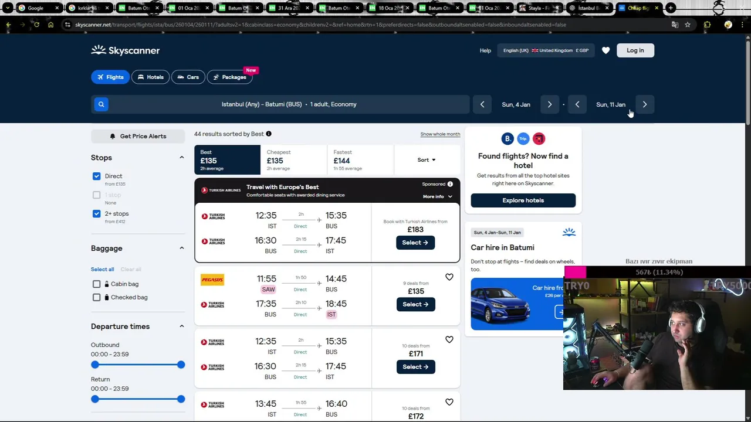Click the browser address bar URL
751x422 pixels.
tap(320, 25)
